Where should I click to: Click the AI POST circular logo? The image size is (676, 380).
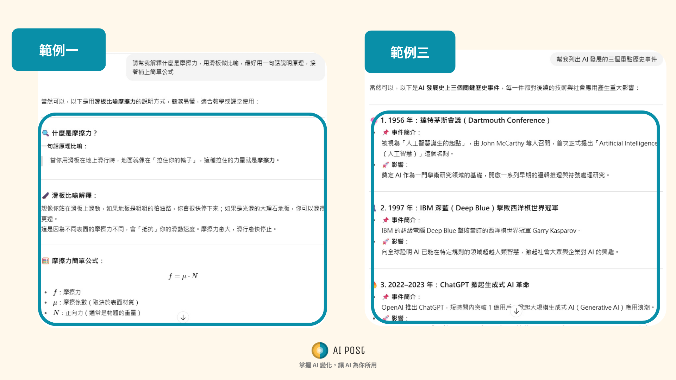tap(320, 350)
